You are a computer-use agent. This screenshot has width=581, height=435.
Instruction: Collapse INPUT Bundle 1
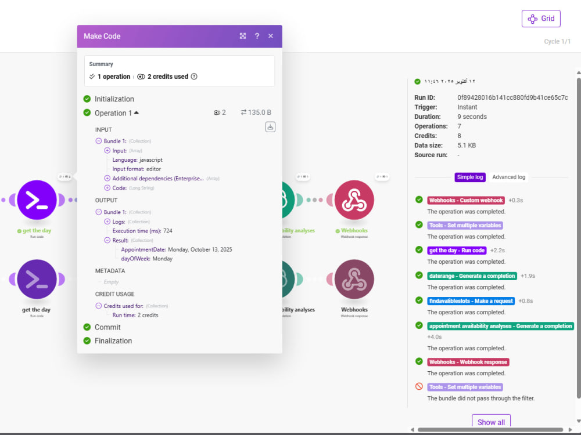click(99, 141)
